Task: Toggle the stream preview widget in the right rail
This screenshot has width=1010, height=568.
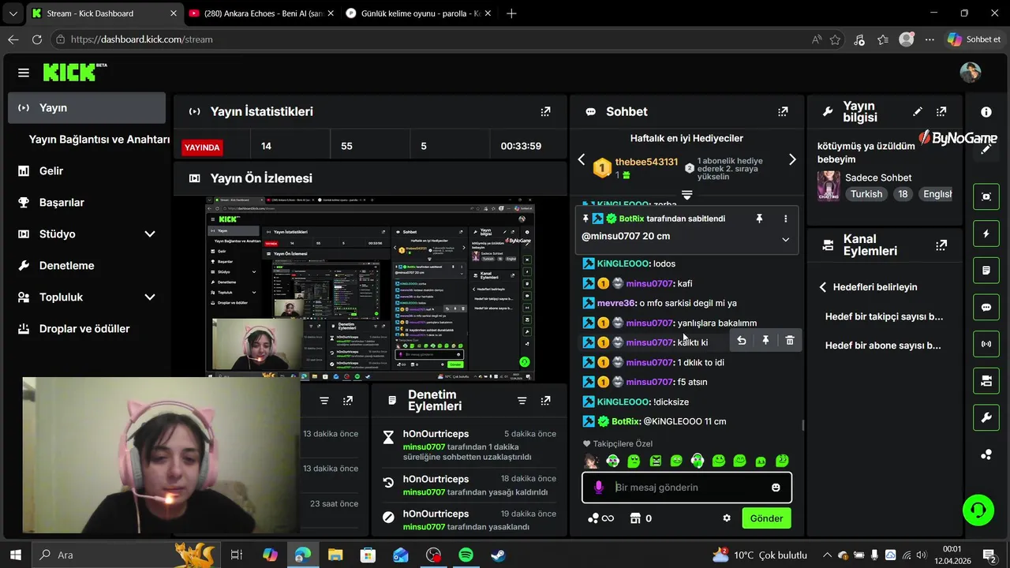Action: point(986,196)
